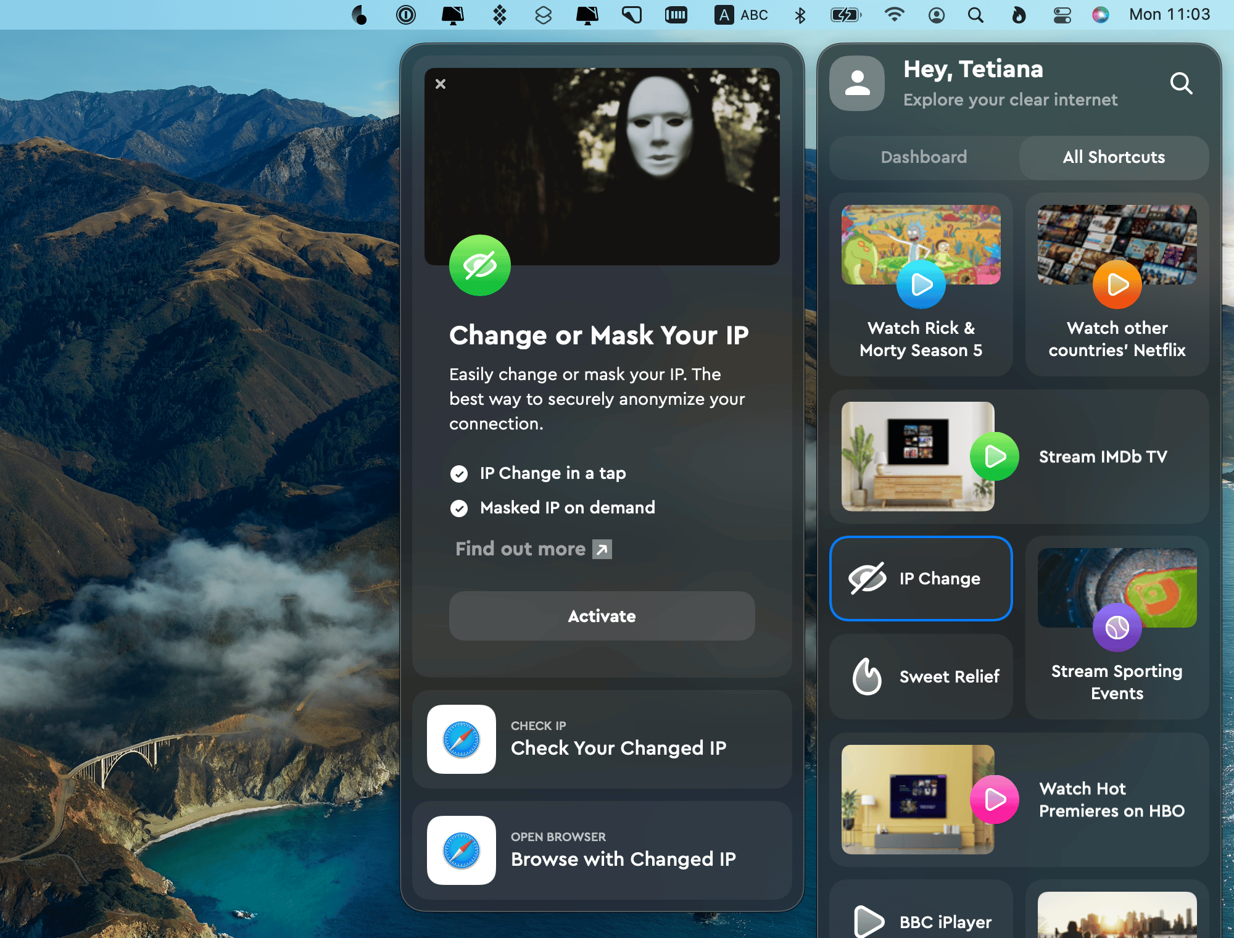Open the Sweet Relief shortcut
Viewport: 1234px width, 938px height.
coord(921,677)
